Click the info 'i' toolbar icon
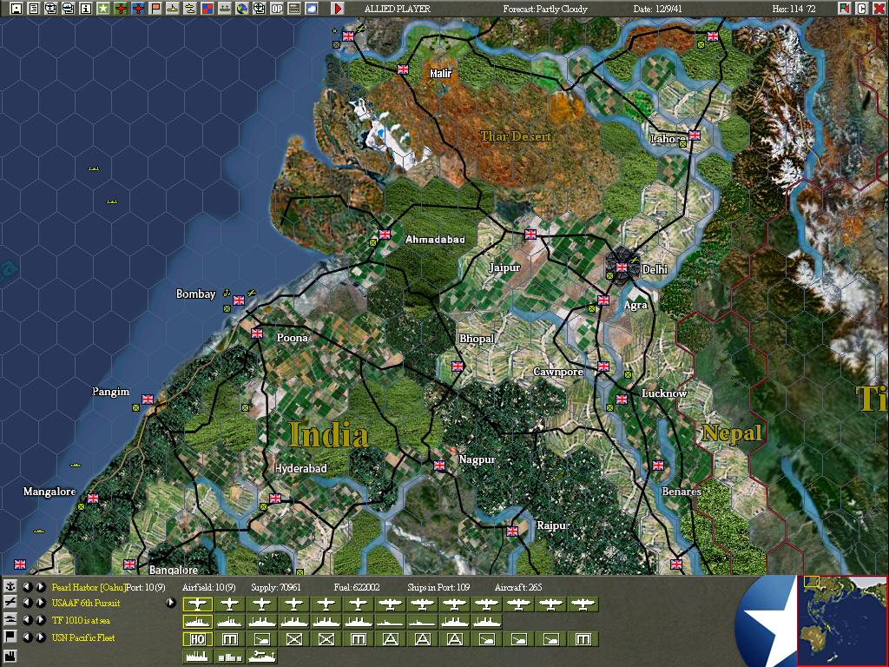The height and width of the screenshot is (667, 889). tap(86, 9)
